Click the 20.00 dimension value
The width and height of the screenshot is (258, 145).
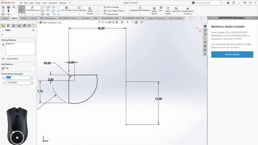(101, 28)
